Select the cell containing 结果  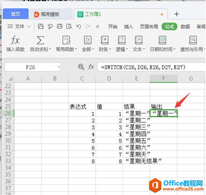pyautogui.click(x=136, y=106)
